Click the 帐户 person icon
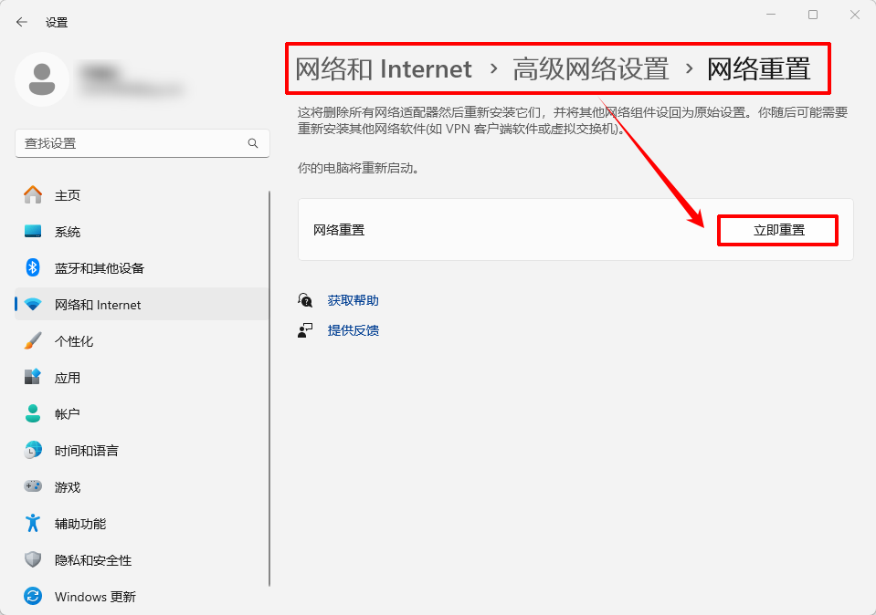Screen dimensions: 876x615 (x=33, y=413)
